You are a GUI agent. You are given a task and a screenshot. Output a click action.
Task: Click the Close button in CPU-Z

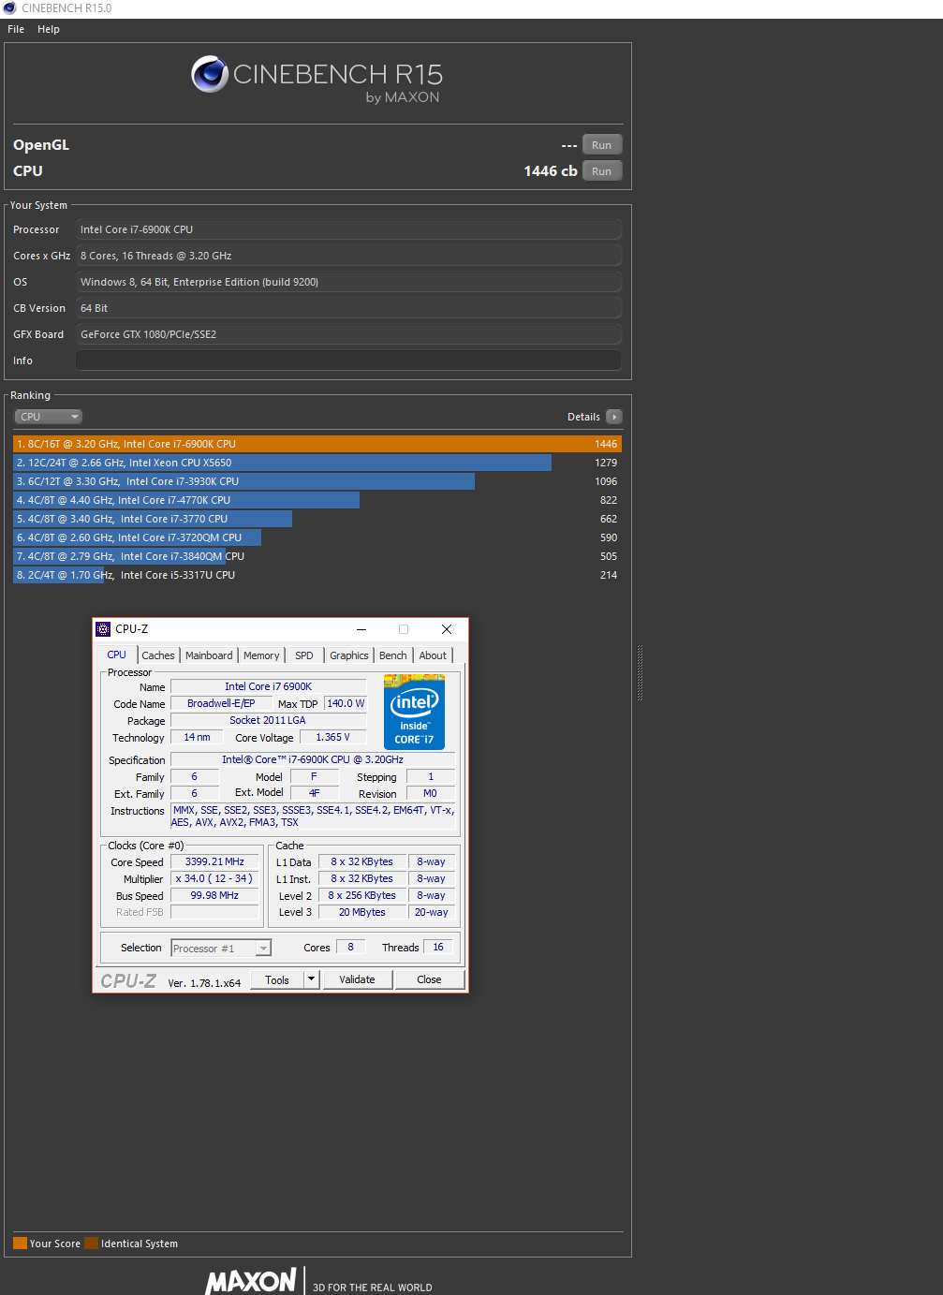429,979
